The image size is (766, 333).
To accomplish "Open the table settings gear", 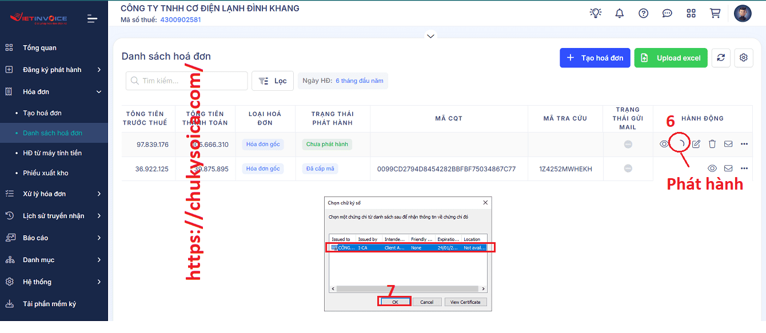I will pyautogui.click(x=744, y=58).
